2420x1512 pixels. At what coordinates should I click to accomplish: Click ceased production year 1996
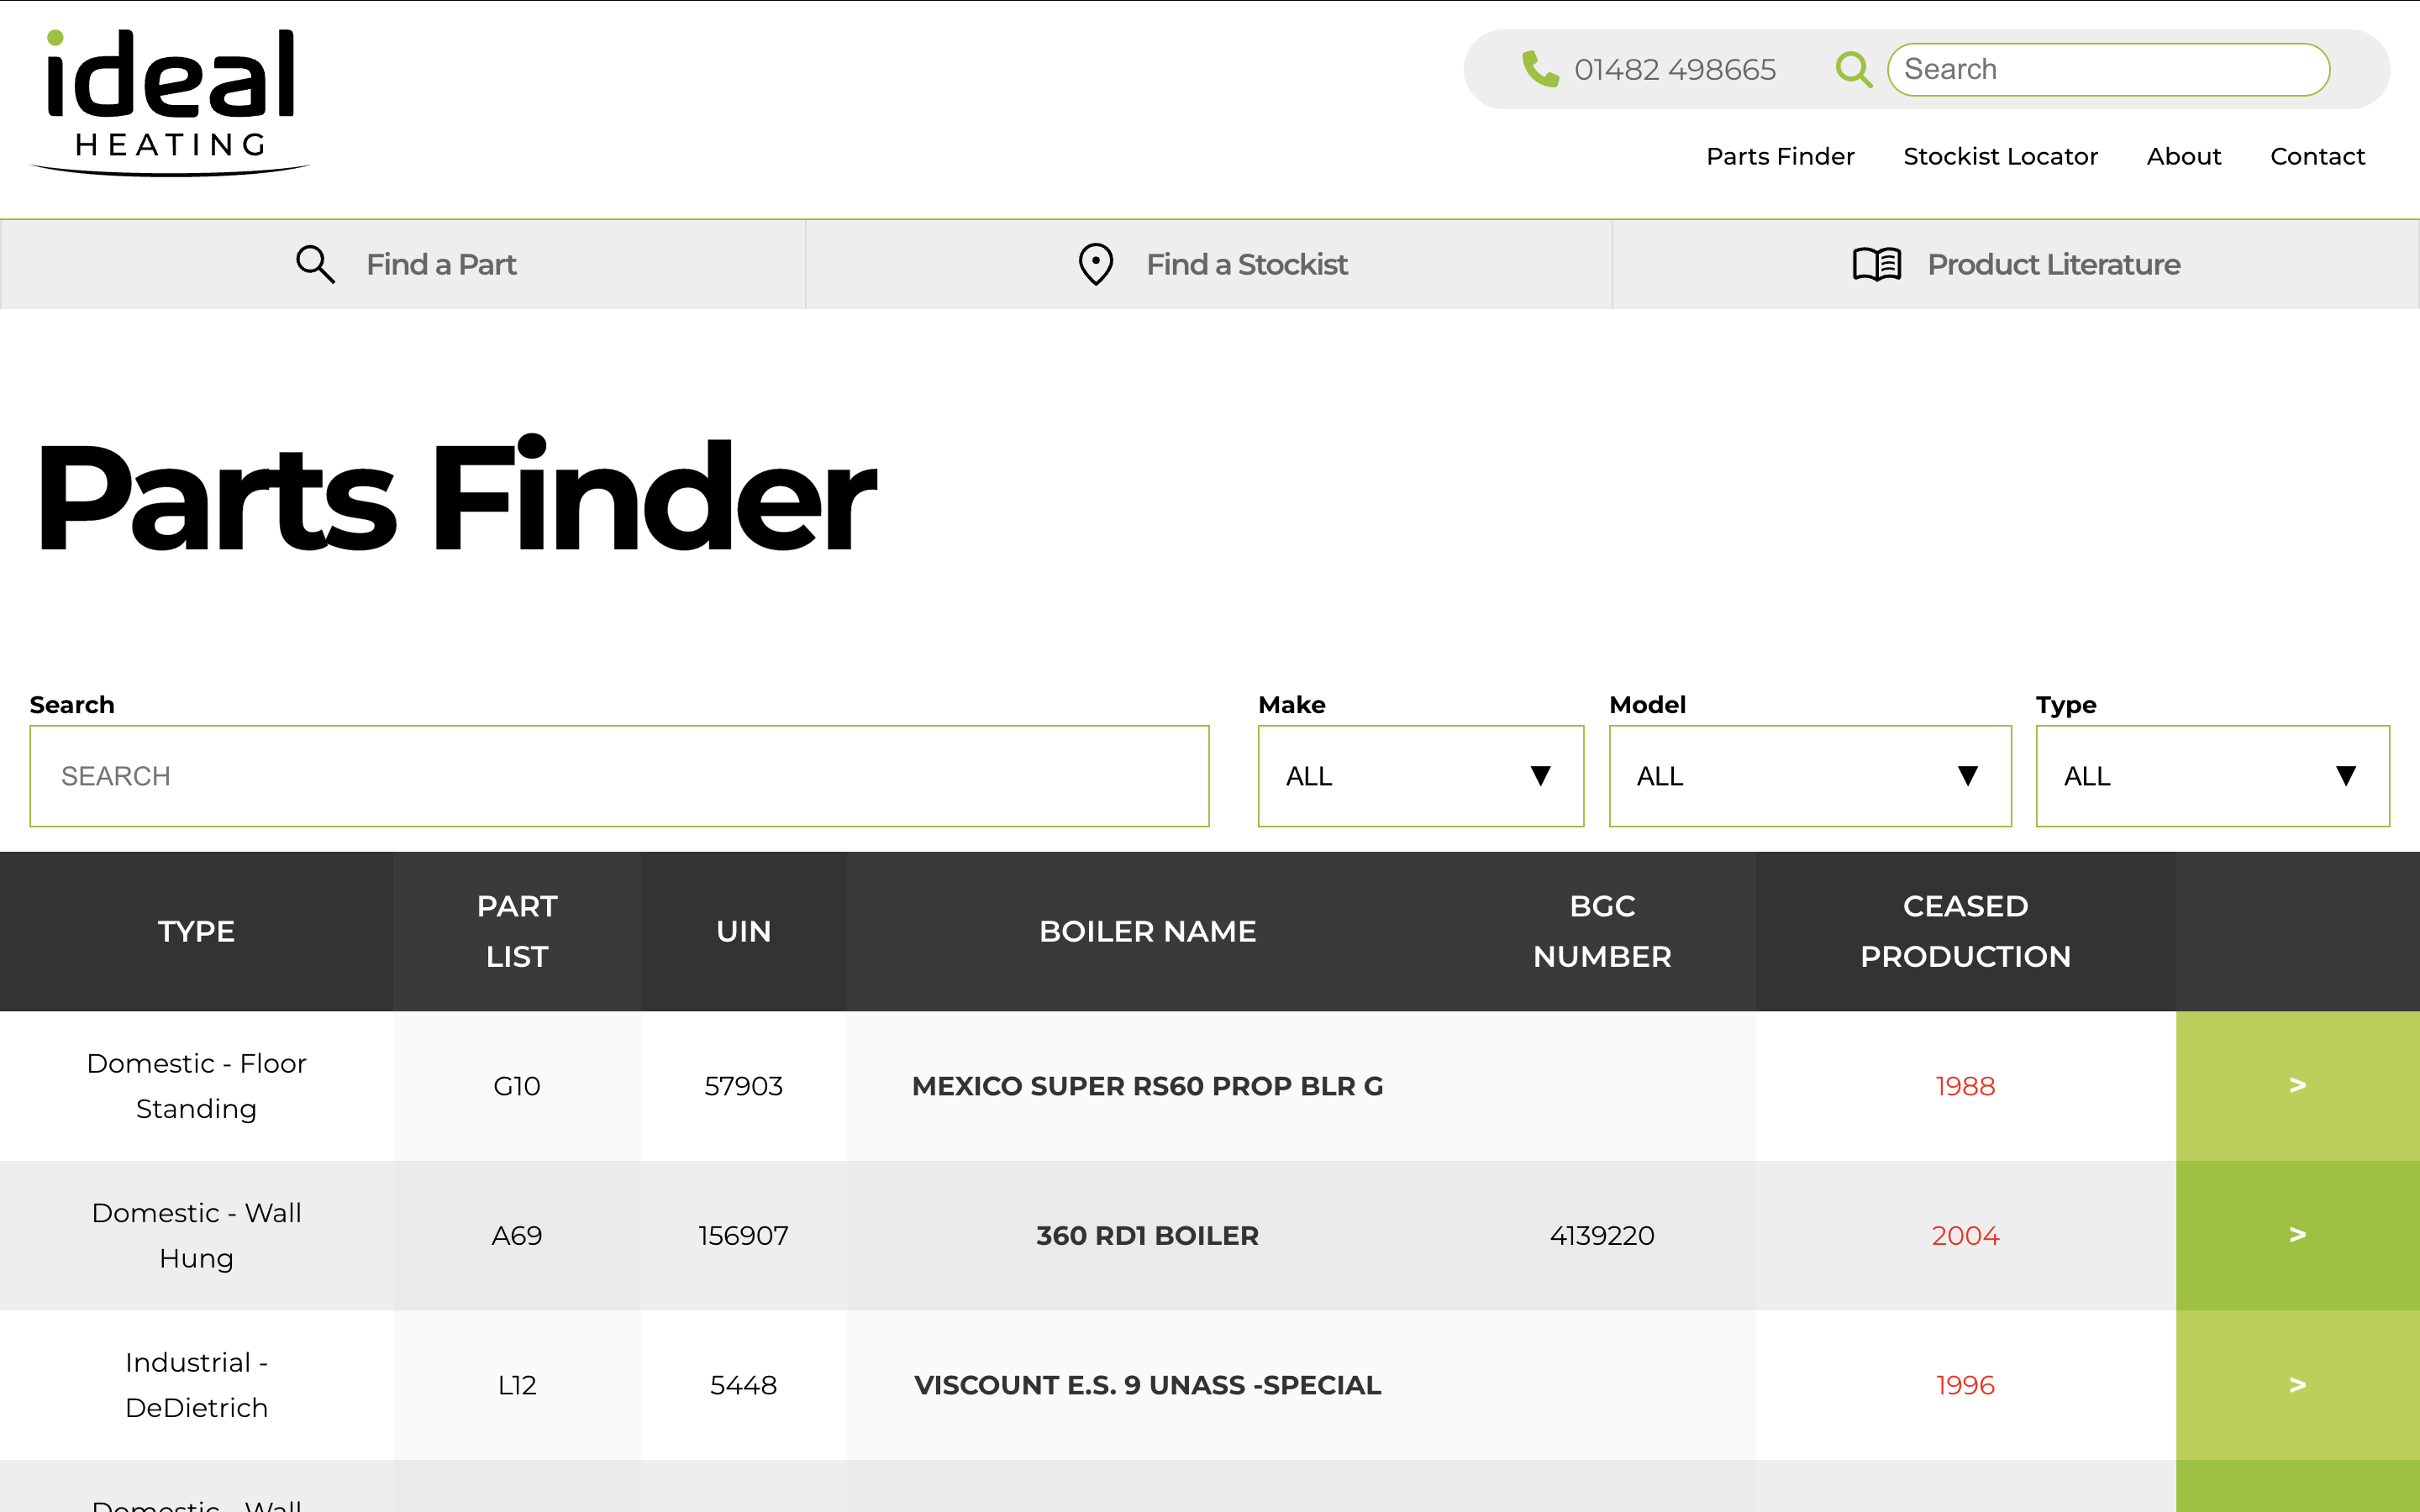click(x=1965, y=1385)
